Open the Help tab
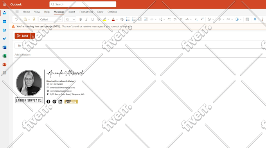This screenshot has width=266, height=148. 47,12
